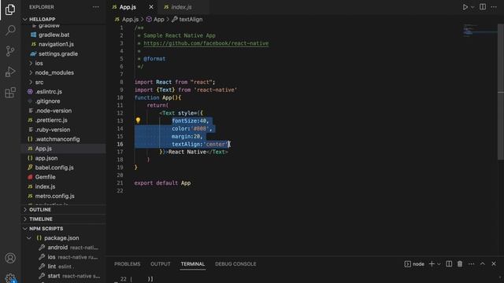Open terminal panel more actions ellipsis
Viewport: 504px width, 283px height.
[x=471, y=264]
